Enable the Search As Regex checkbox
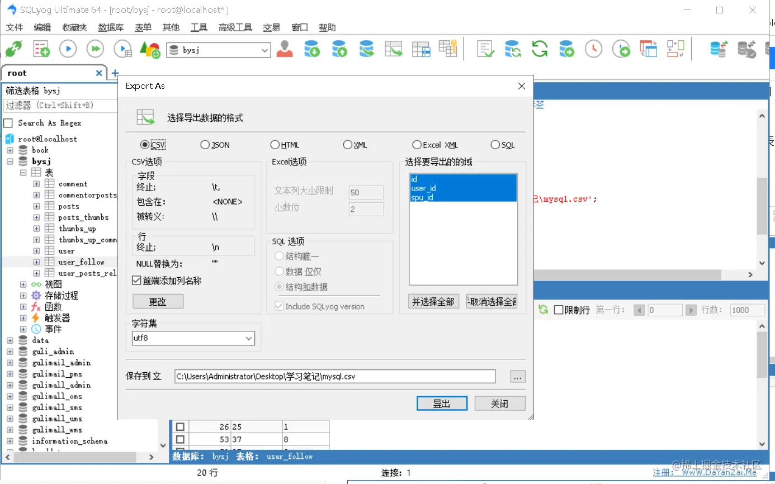Viewport: 775px width, 484px height. pos(8,123)
